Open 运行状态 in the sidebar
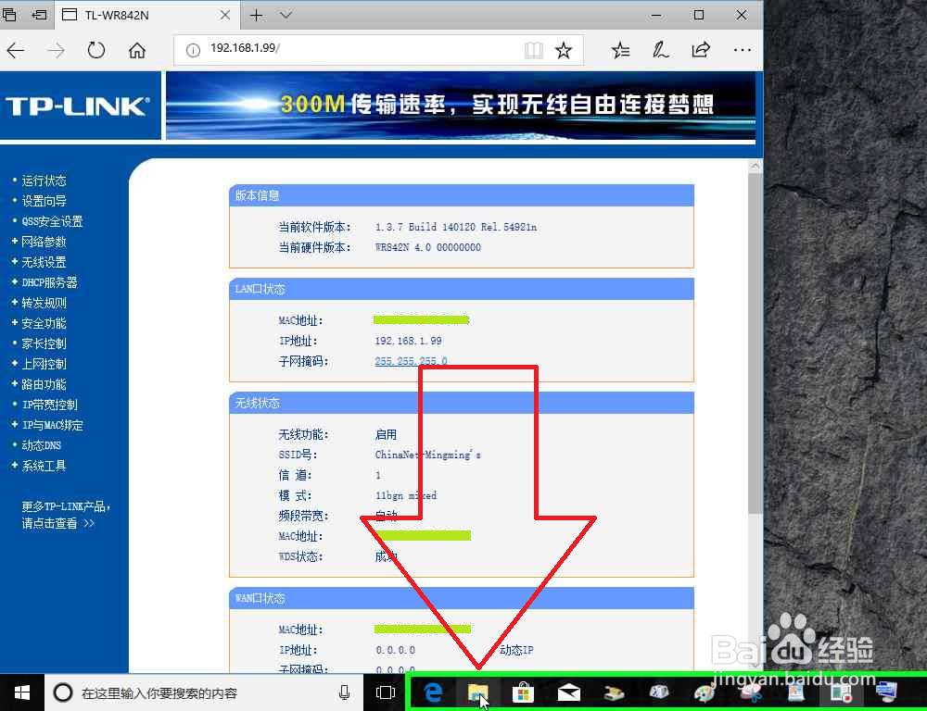927x711 pixels. tap(44, 181)
